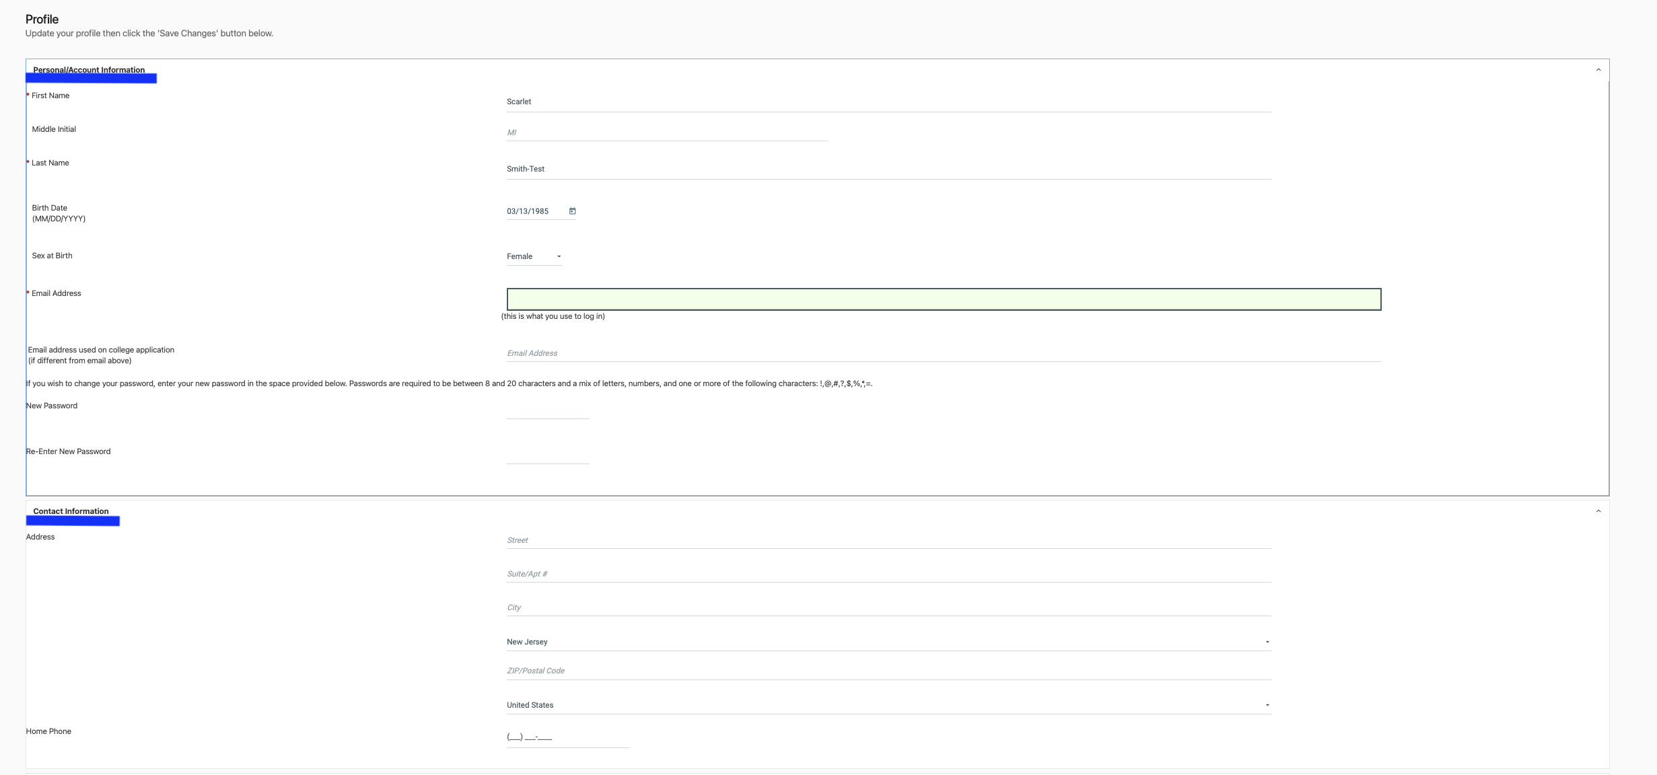
Task: Click the City field
Action: pos(888,607)
